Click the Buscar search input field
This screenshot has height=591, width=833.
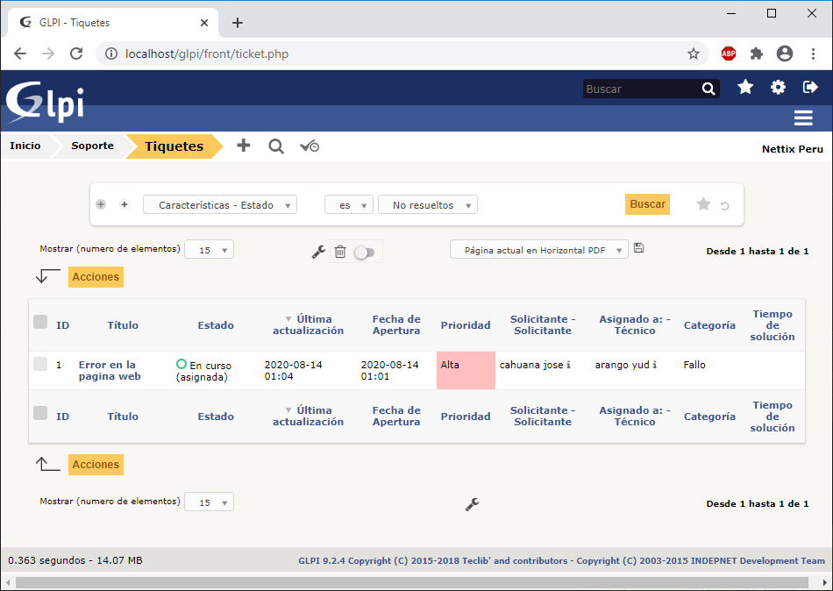pyautogui.click(x=641, y=89)
